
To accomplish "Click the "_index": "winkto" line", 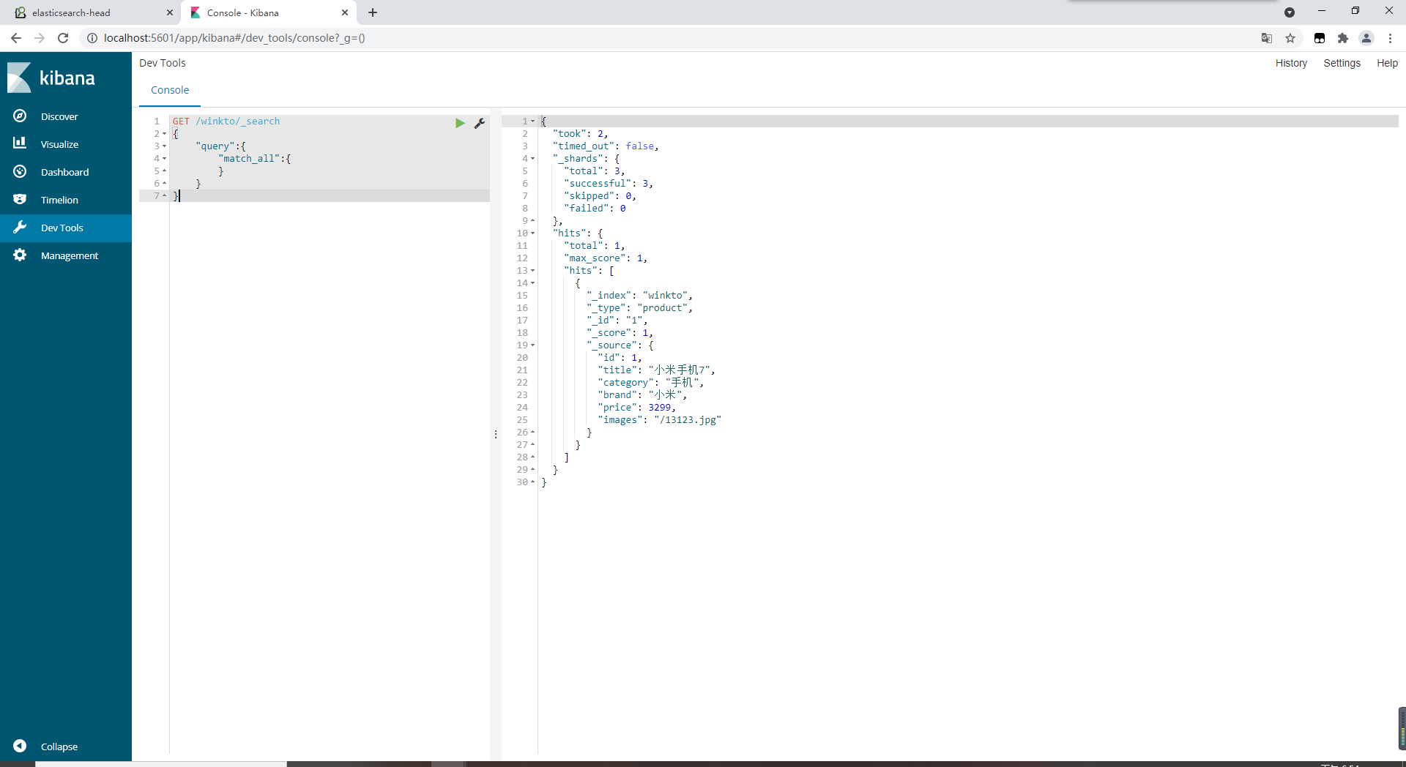I will (639, 296).
